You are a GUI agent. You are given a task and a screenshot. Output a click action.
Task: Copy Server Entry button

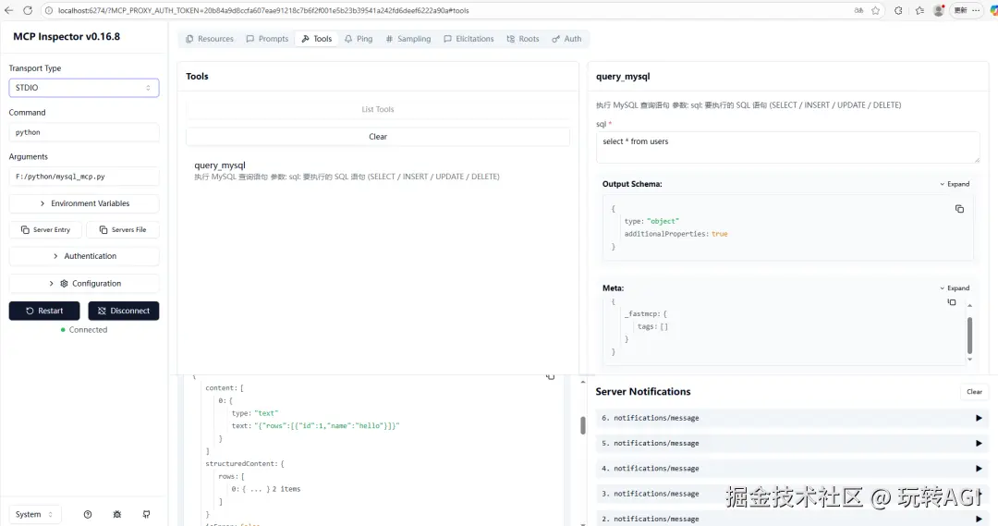coord(45,230)
